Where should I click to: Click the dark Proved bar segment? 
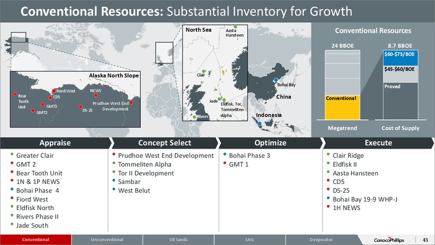[x=401, y=101]
